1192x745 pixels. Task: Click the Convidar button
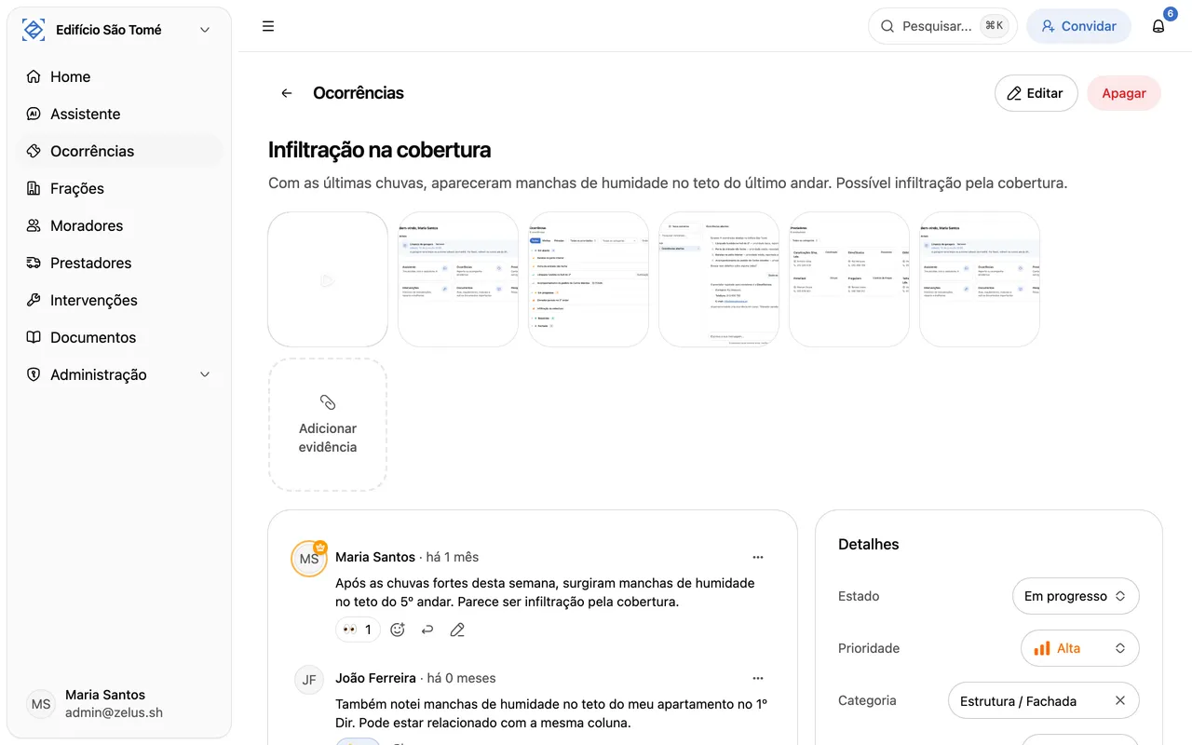(1078, 26)
